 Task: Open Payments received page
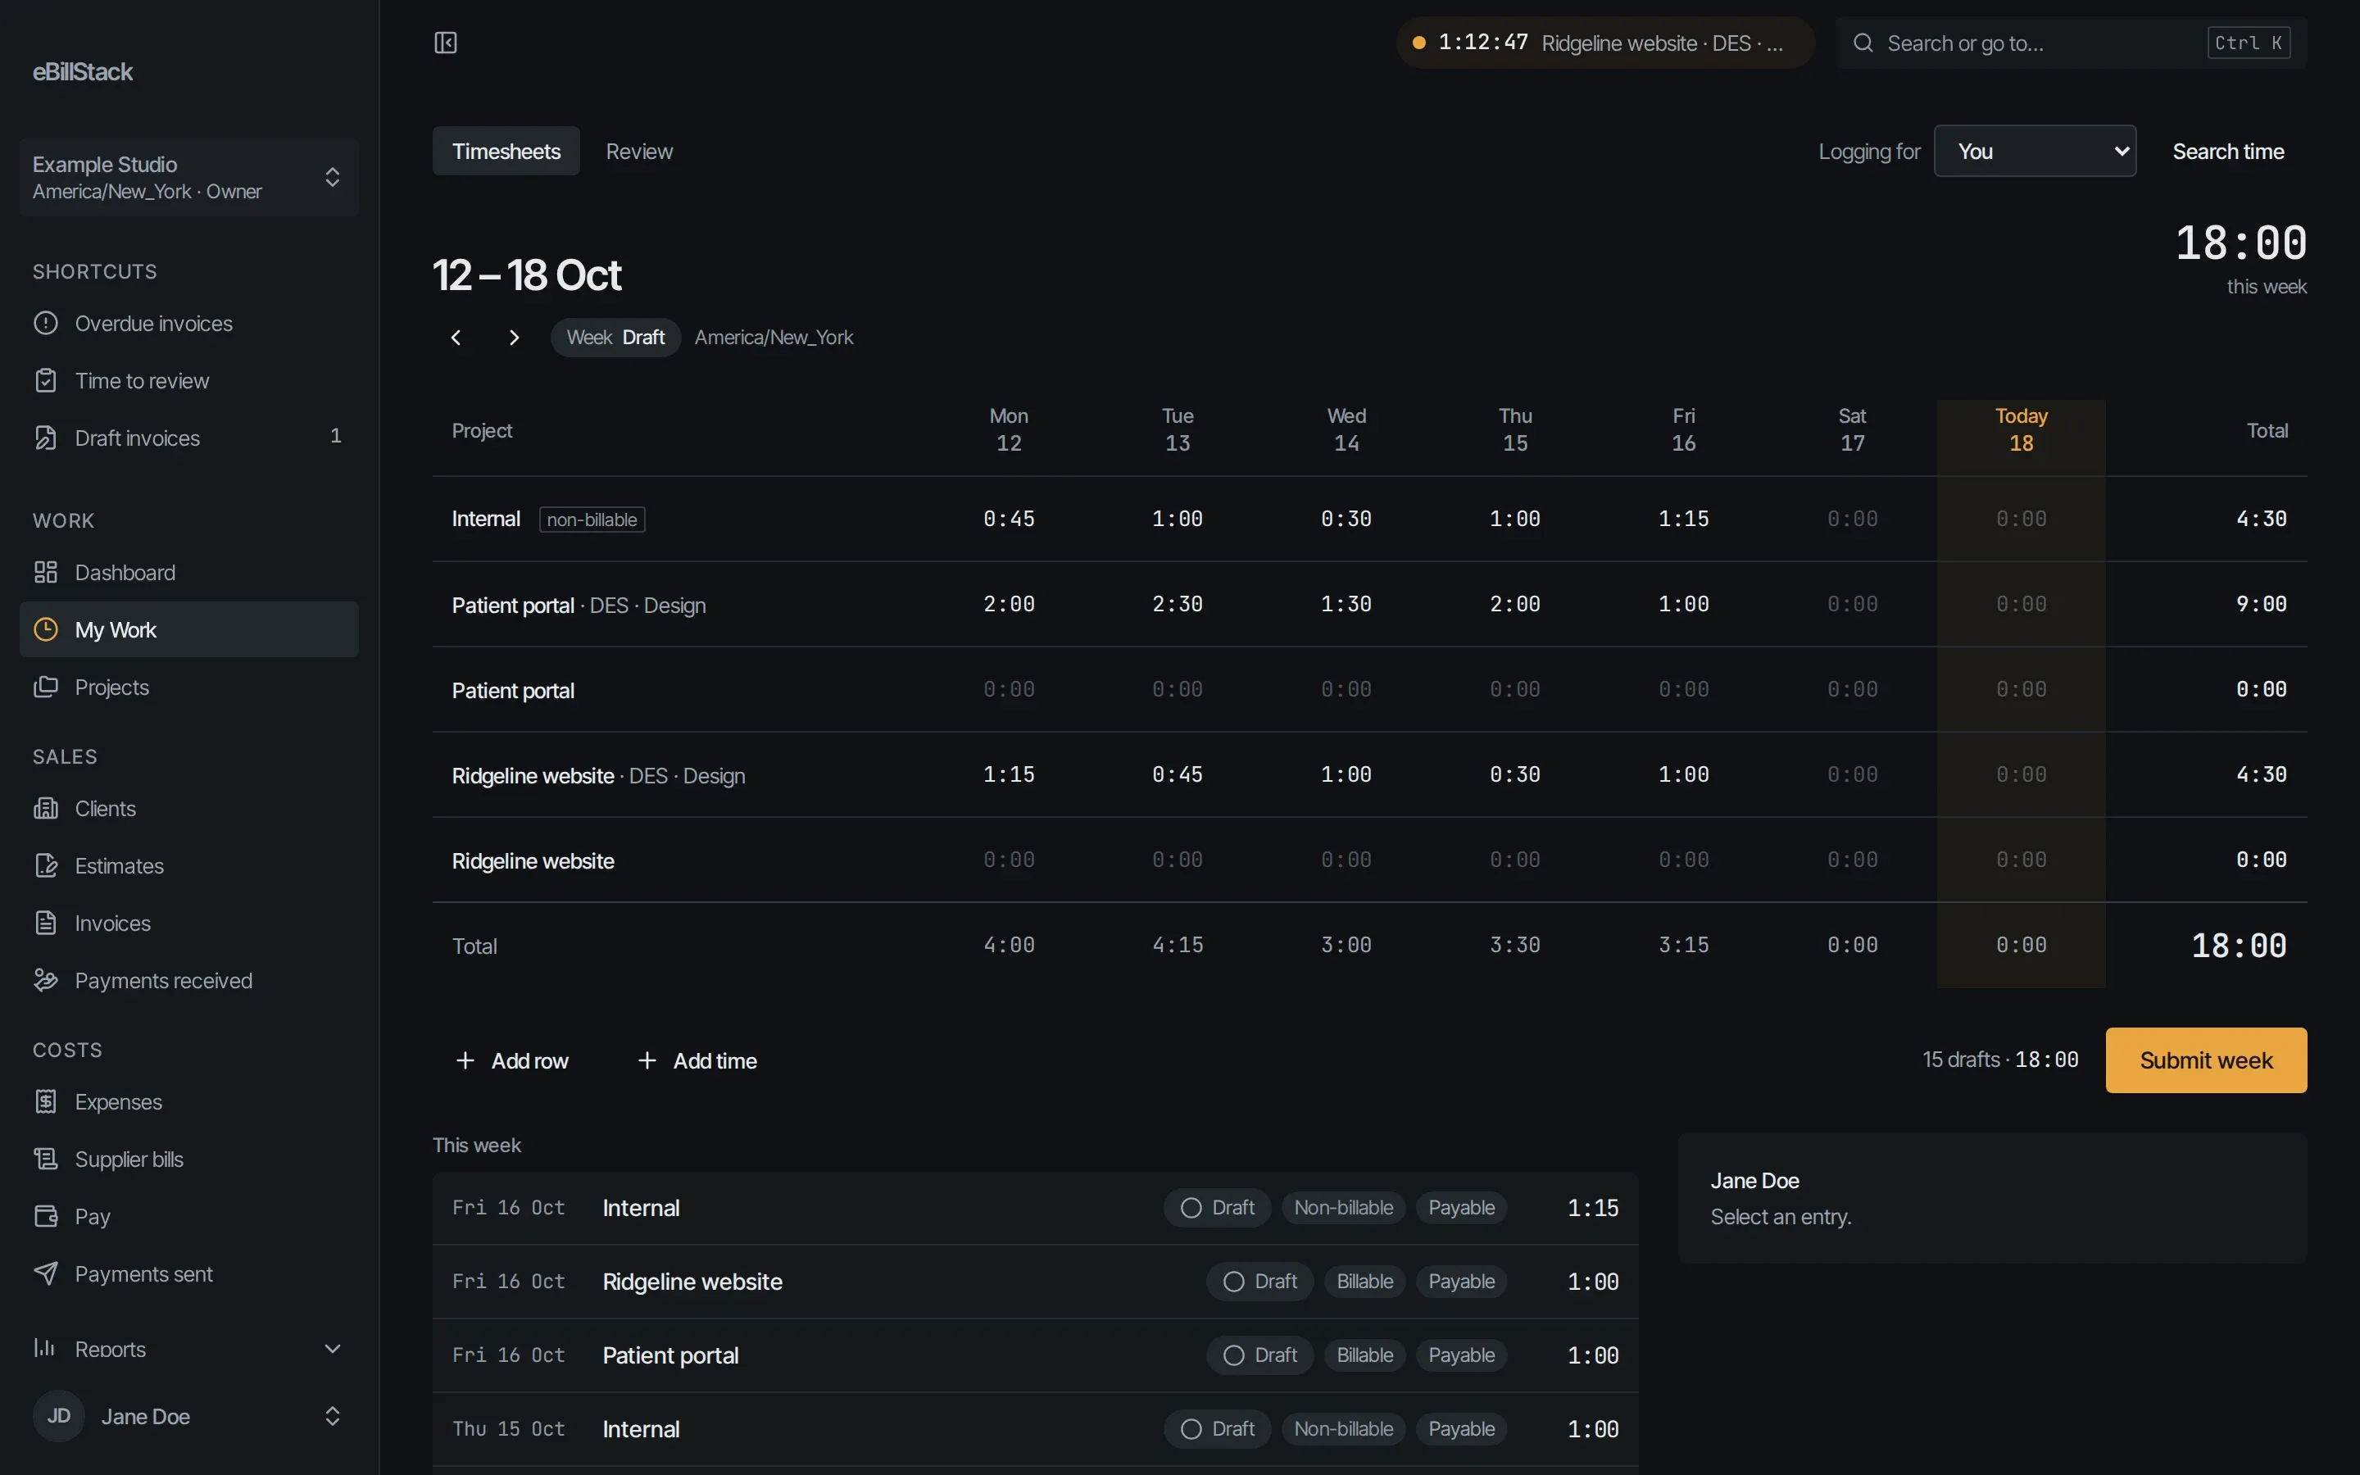coord(189,980)
